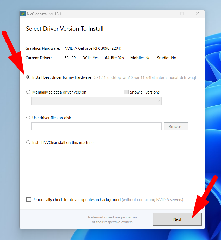This screenshot has height=240, width=221.
Task: Click the NVCleanstall v1.15.1 title text
Action: pos(44,14)
